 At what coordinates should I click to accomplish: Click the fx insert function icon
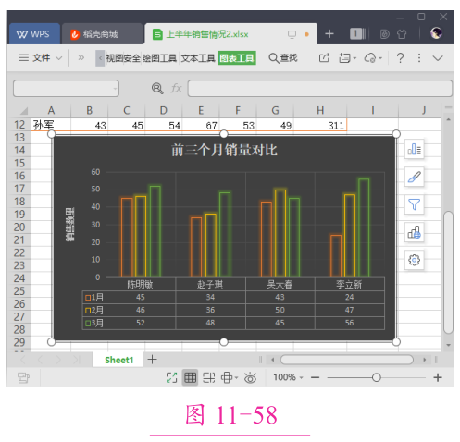pos(177,88)
